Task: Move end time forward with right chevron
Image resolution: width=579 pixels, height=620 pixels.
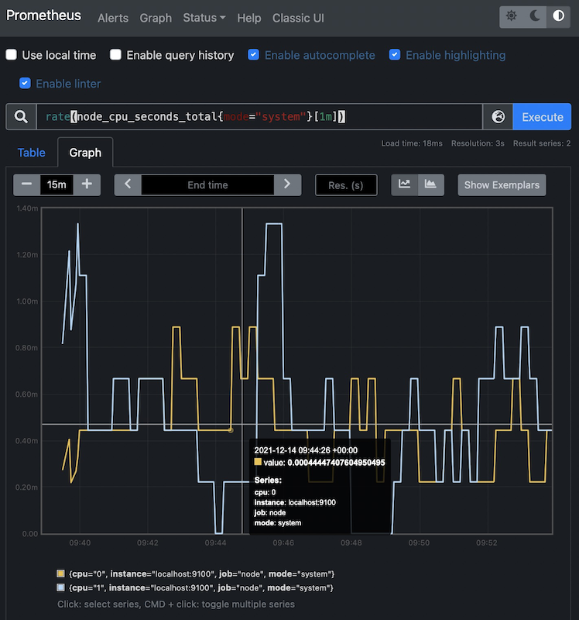Action: point(287,184)
